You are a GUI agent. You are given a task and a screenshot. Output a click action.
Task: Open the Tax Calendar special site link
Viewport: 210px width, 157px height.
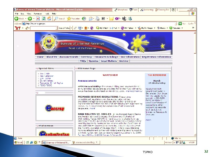click(47, 76)
